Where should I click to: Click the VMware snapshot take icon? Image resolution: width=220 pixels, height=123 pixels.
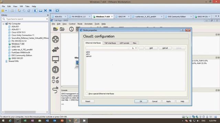coord(19,11)
